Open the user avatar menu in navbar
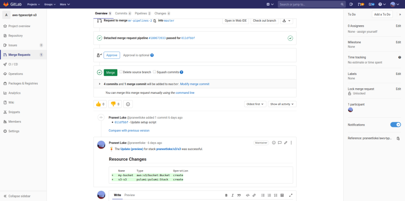The width and height of the screenshot is (405, 201). 395,4
